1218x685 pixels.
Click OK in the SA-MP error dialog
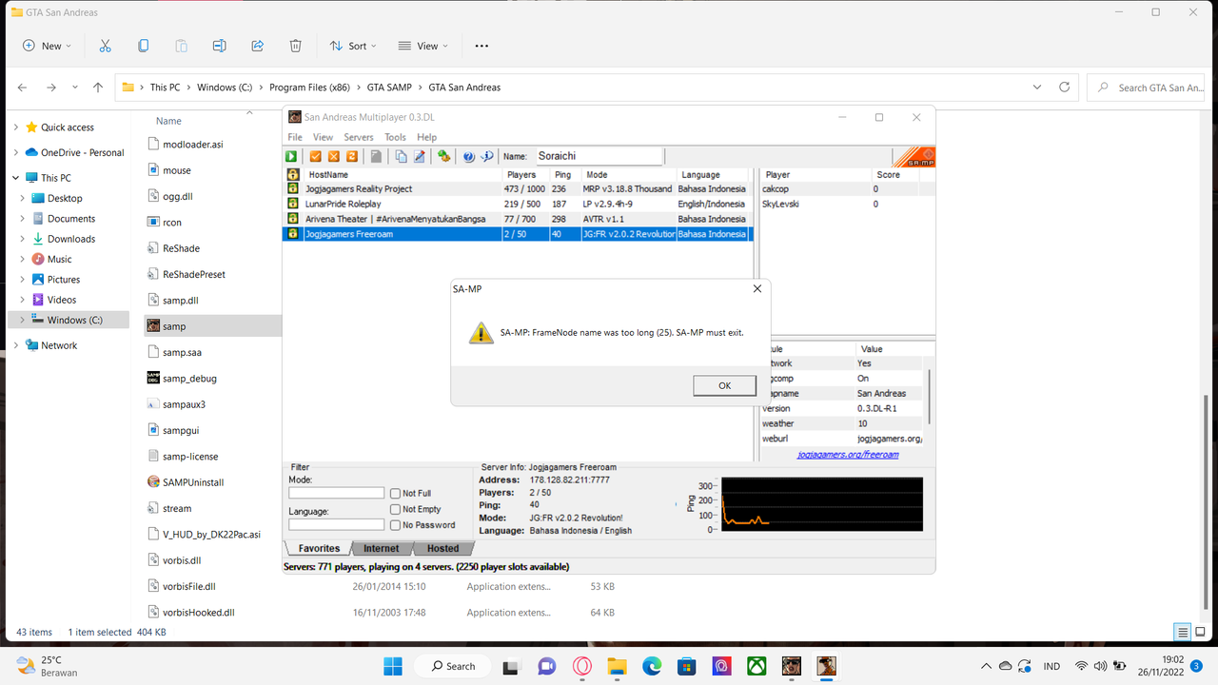coord(724,385)
